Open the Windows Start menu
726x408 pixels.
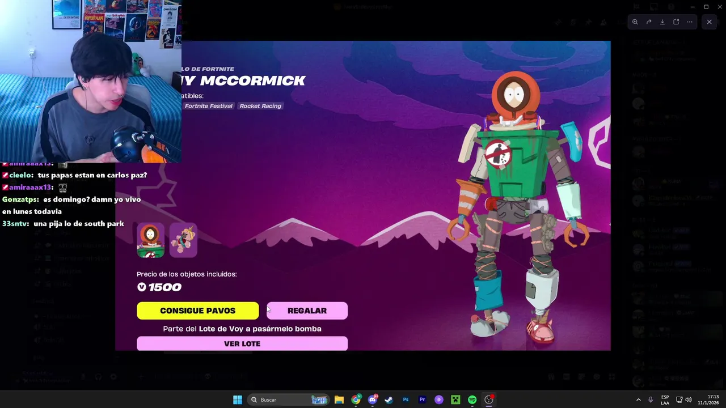tap(238, 399)
